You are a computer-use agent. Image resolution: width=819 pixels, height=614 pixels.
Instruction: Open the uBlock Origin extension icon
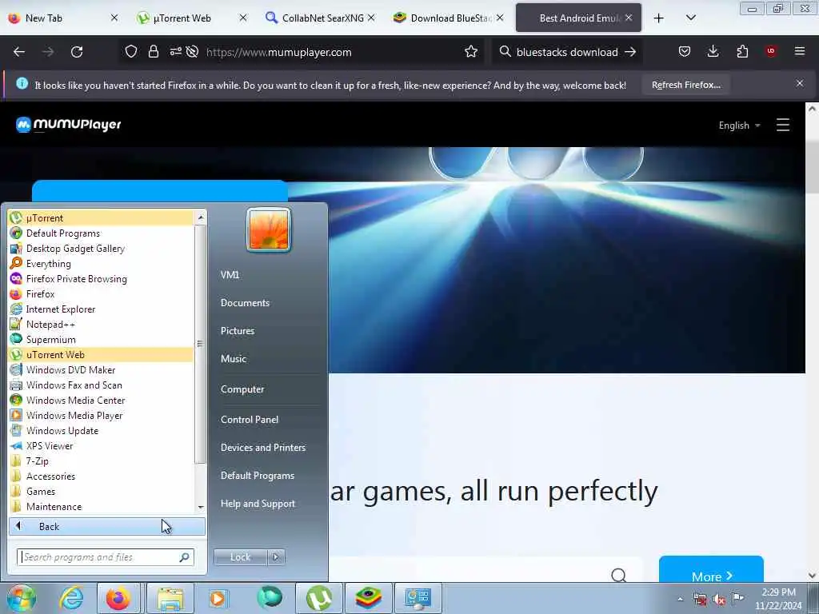click(771, 51)
